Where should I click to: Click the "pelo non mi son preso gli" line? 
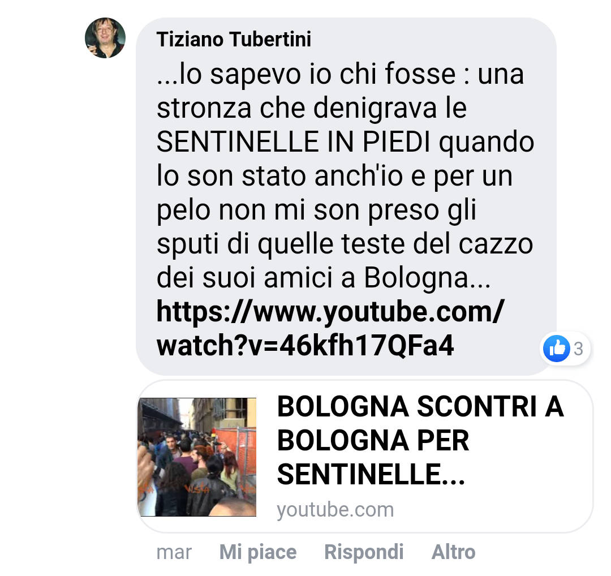316,211
